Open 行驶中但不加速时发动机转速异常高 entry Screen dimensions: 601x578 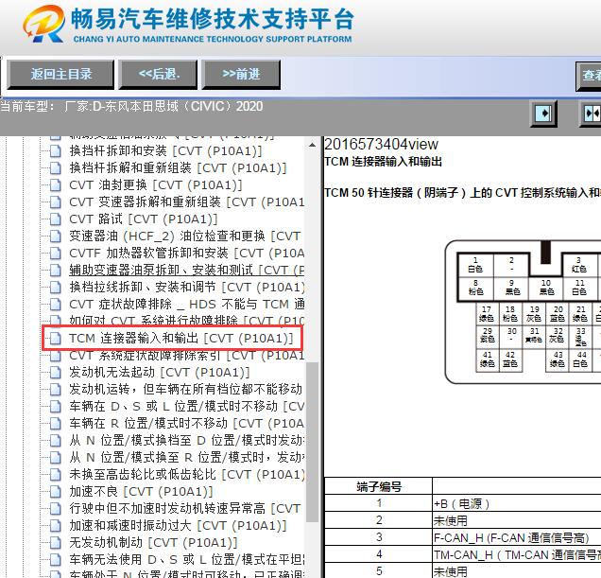pyautogui.click(x=185, y=509)
